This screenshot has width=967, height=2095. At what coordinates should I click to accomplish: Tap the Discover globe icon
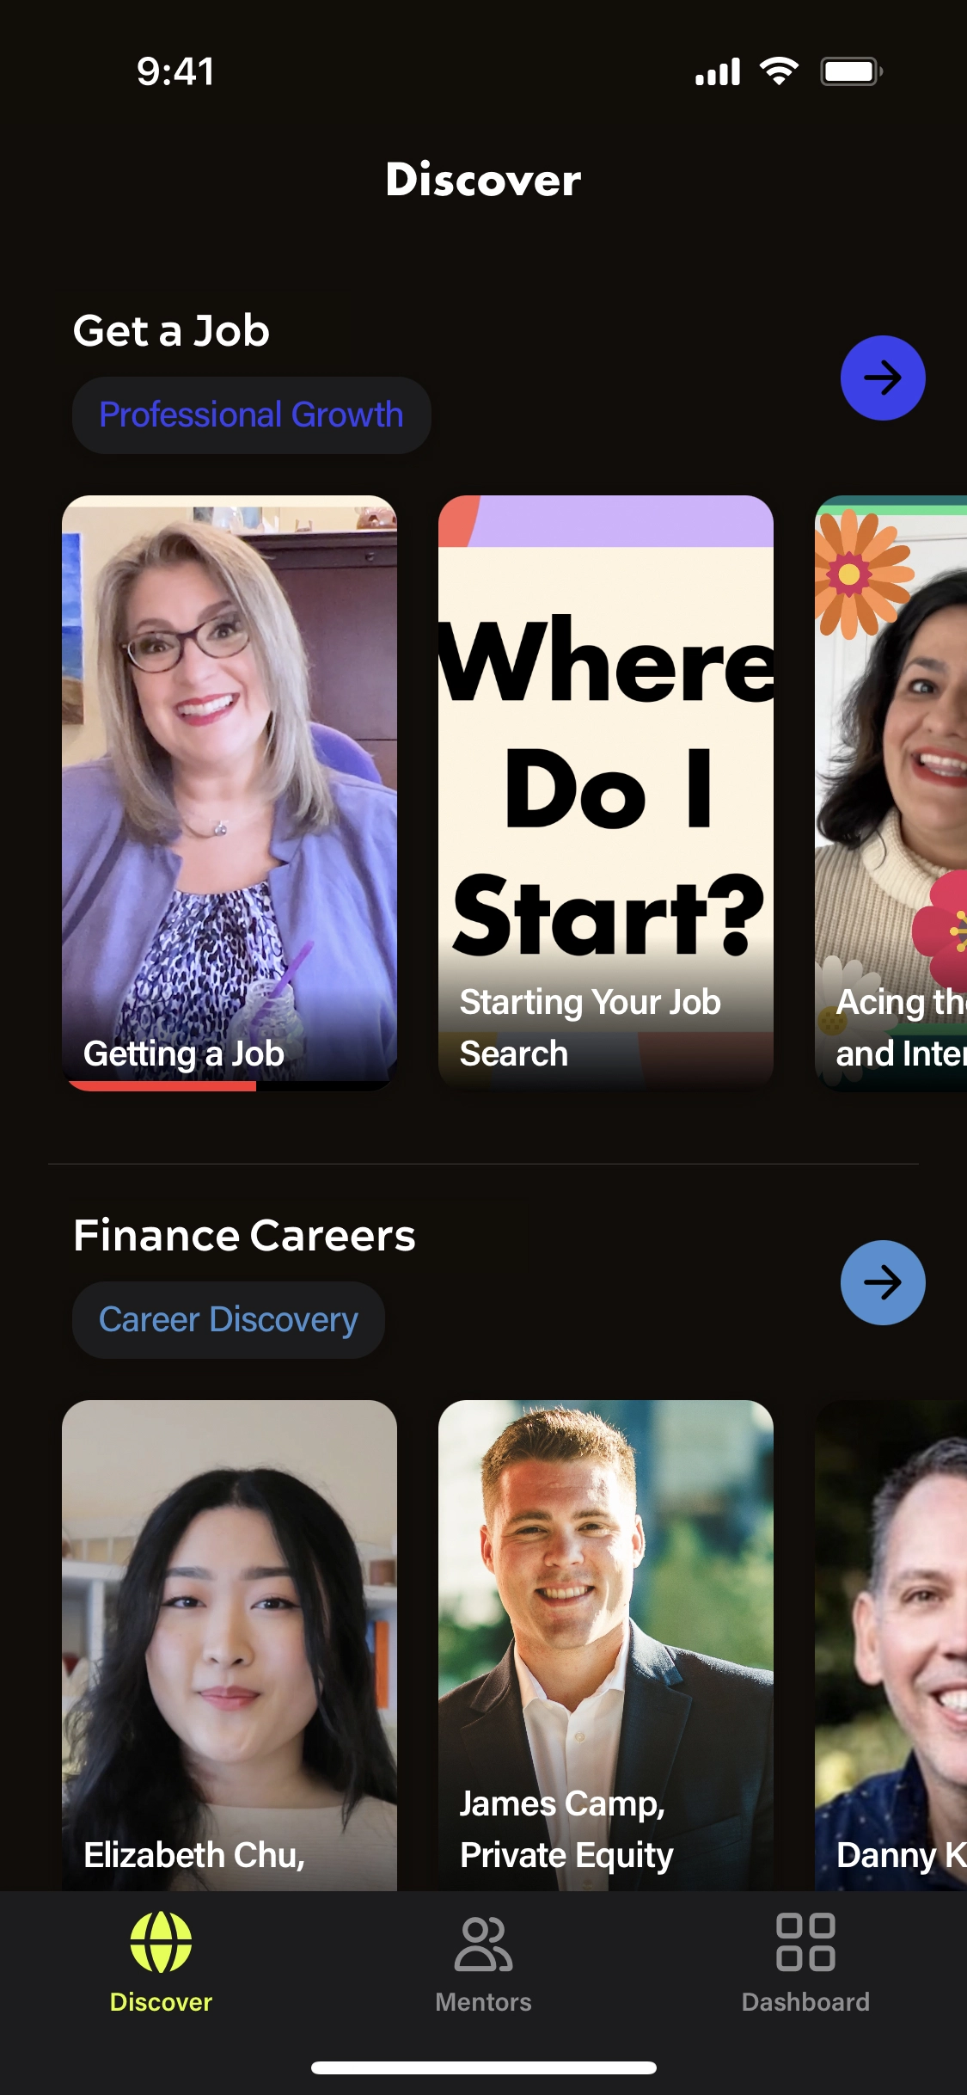(161, 1942)
